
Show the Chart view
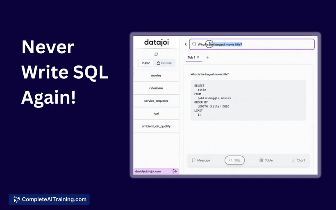point(298,160)
